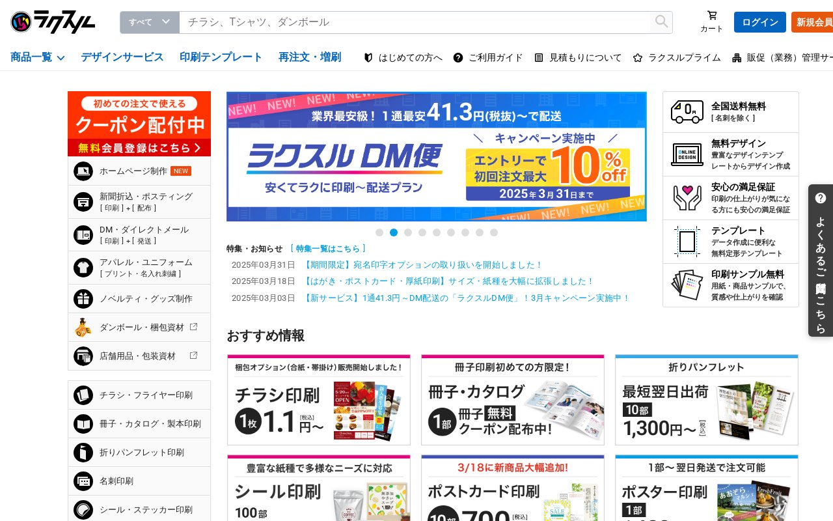Click the apparel uniform T-shirt icon
This screenshot has height=521, width=833.
pos(83,267)
